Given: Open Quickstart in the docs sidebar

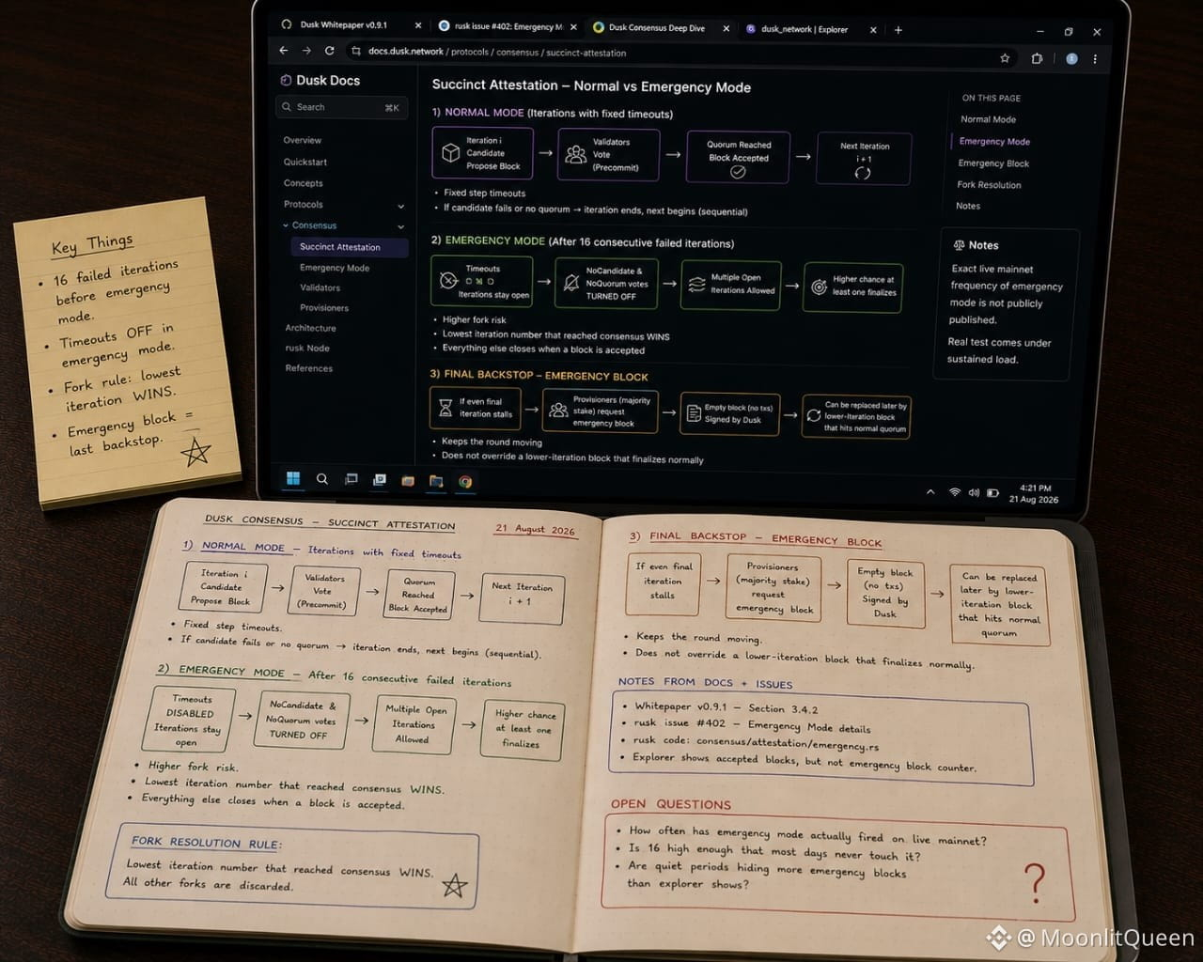Looking at the screenshot, I should pyautogui.click(x=305, y=162).
